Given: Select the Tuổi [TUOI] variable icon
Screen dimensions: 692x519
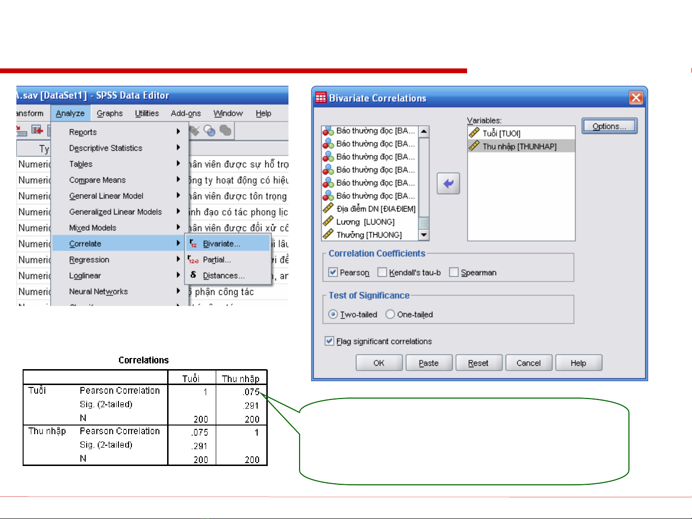Looking at the screenshot, I should coord(474,133).
